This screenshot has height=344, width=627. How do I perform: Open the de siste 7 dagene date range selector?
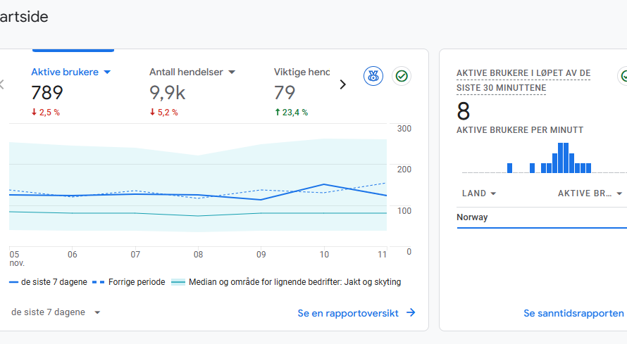pyautogui.click(x=56, y=312)
